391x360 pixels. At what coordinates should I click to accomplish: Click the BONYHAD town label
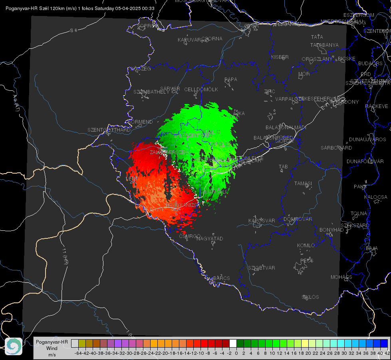[331, 230]
